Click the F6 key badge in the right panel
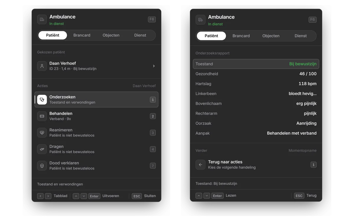Image resolution: width=354 pixels, height=221 pixels. point(312,19)
